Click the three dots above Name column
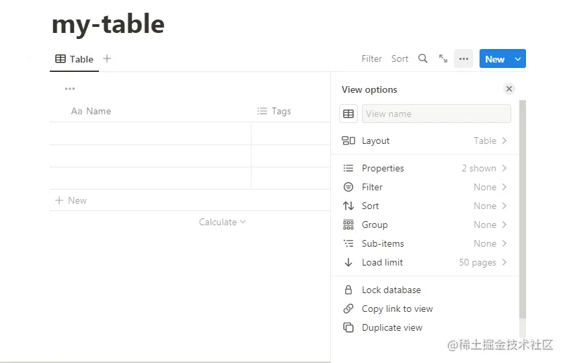 pyautogui.click(x=70, y=89)
